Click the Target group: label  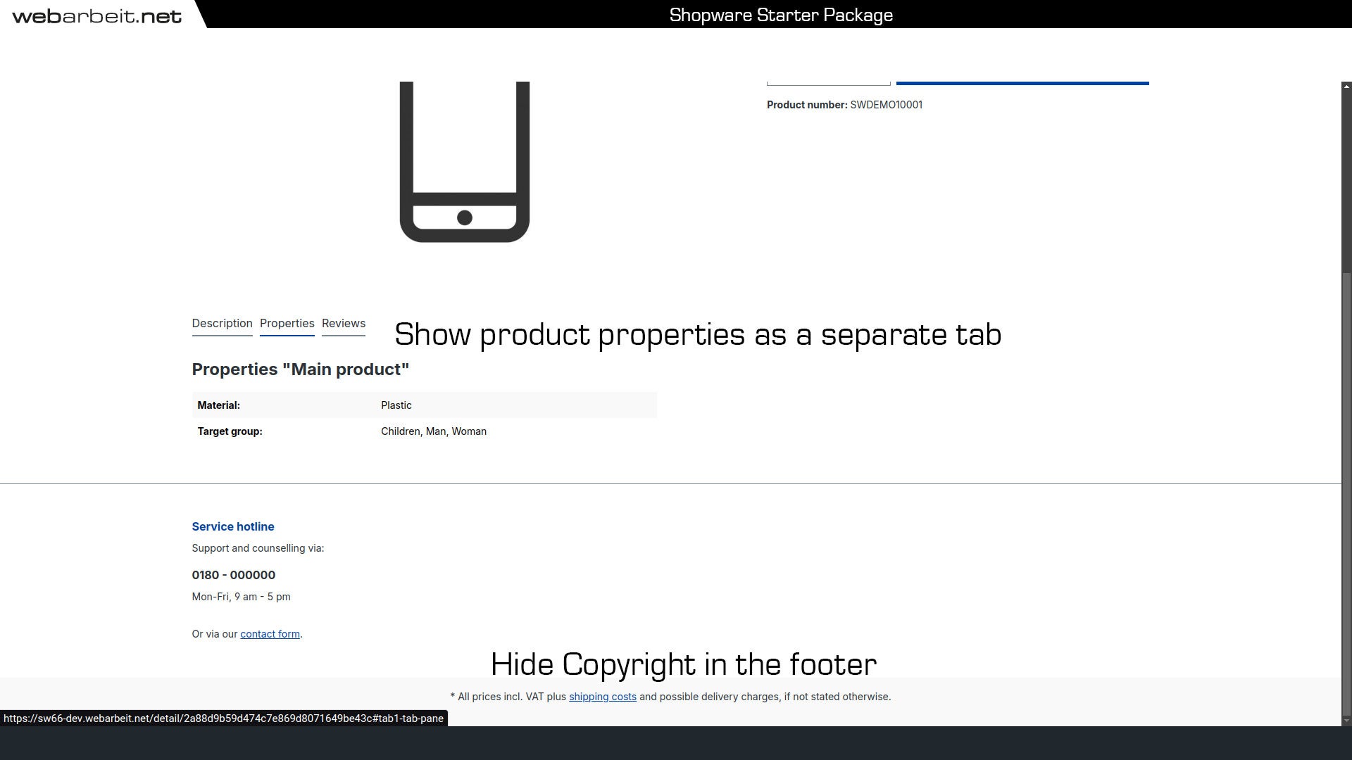(x=230, y=431)
